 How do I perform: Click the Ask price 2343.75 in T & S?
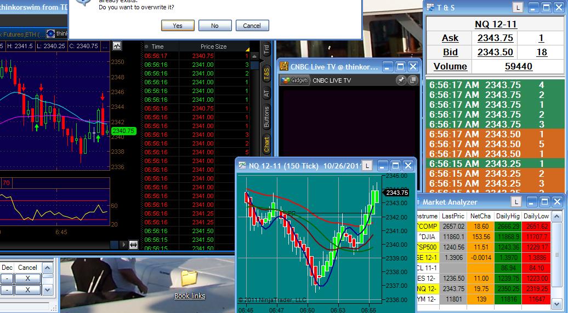point(495,38)
